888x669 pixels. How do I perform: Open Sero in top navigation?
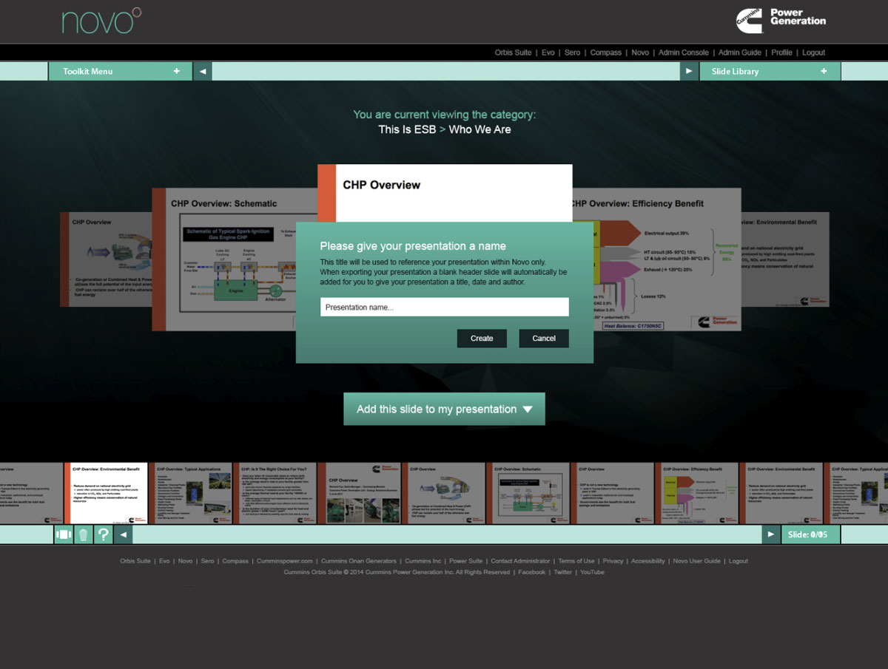(573, 52)
